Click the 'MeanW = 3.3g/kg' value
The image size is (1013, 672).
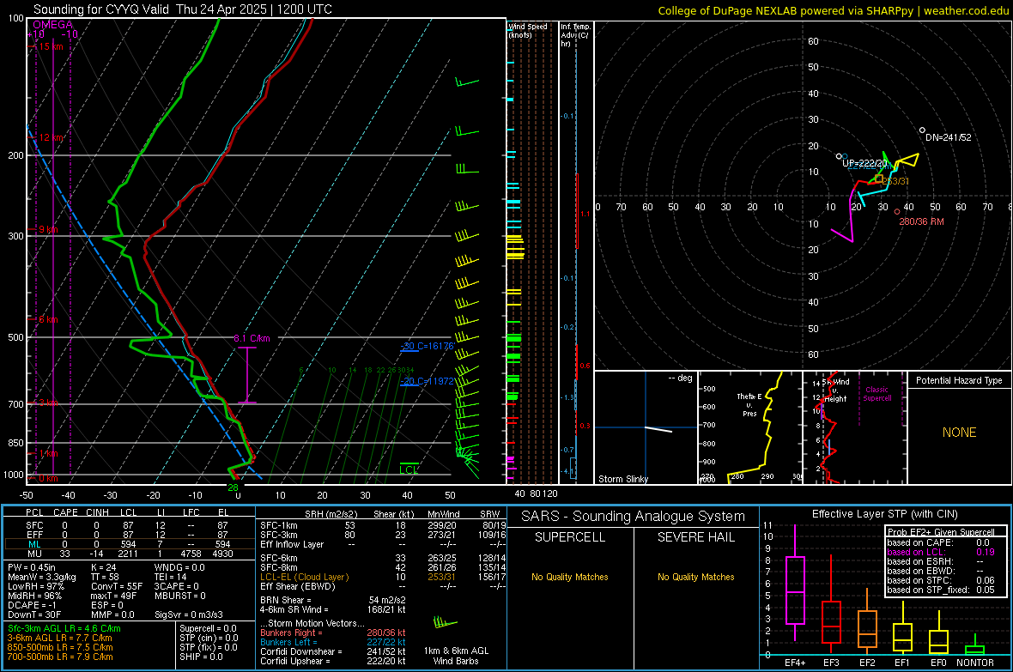(42, 577)
